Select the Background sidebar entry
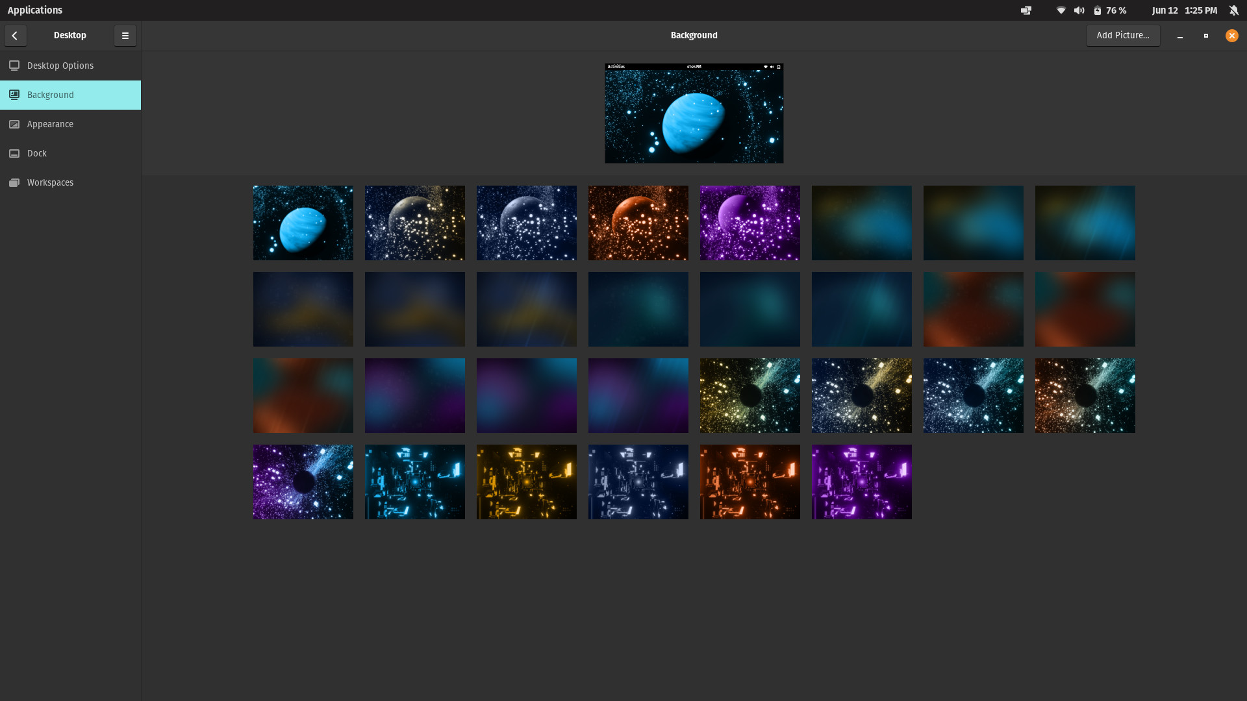This screenshot has width=1247, height=701. tap(70, 95)
